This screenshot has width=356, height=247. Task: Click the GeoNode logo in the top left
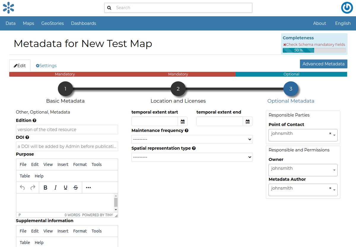[x=8, y=8]
